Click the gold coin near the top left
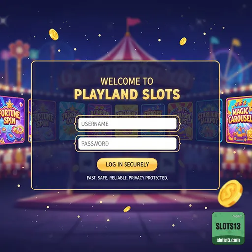Image resolution: width=252 pixels, height=252 pixels. (x=54, y=34)
